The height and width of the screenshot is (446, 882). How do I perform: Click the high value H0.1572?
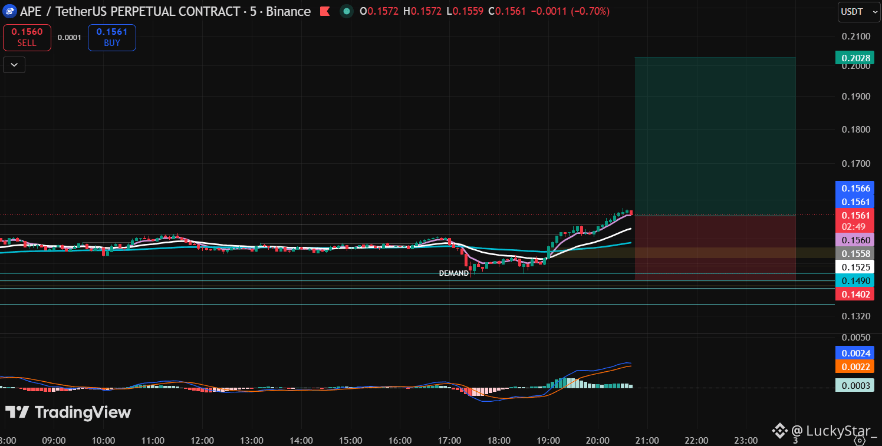422,11
